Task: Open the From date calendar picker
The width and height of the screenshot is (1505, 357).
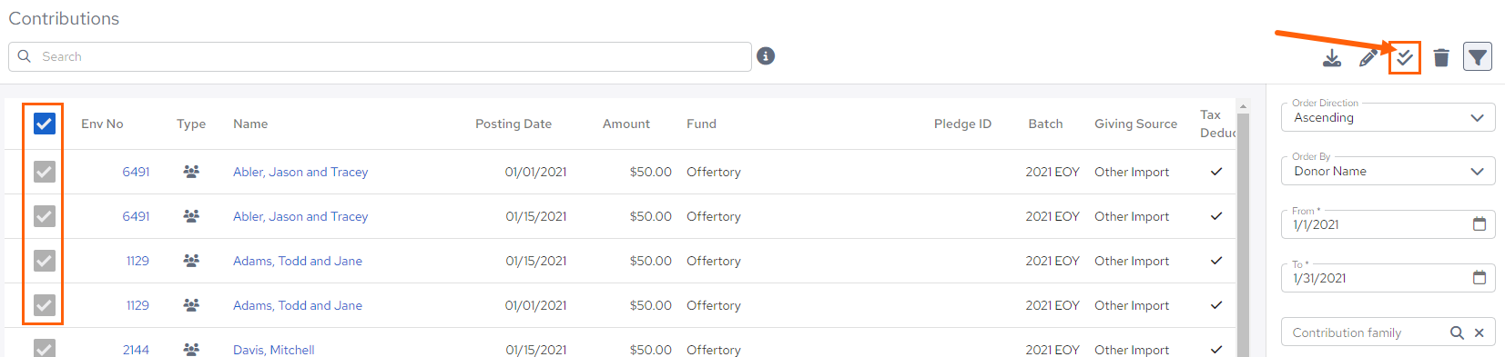Action: (x=1480, y=223)
